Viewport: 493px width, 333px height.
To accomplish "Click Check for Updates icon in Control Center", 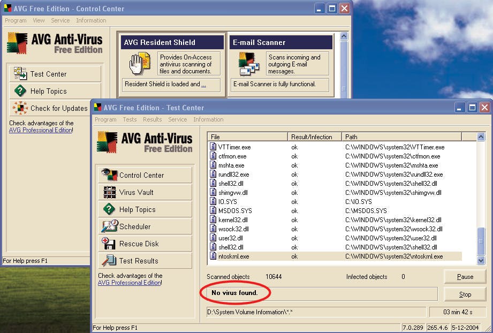I will (x=20, y=108).
